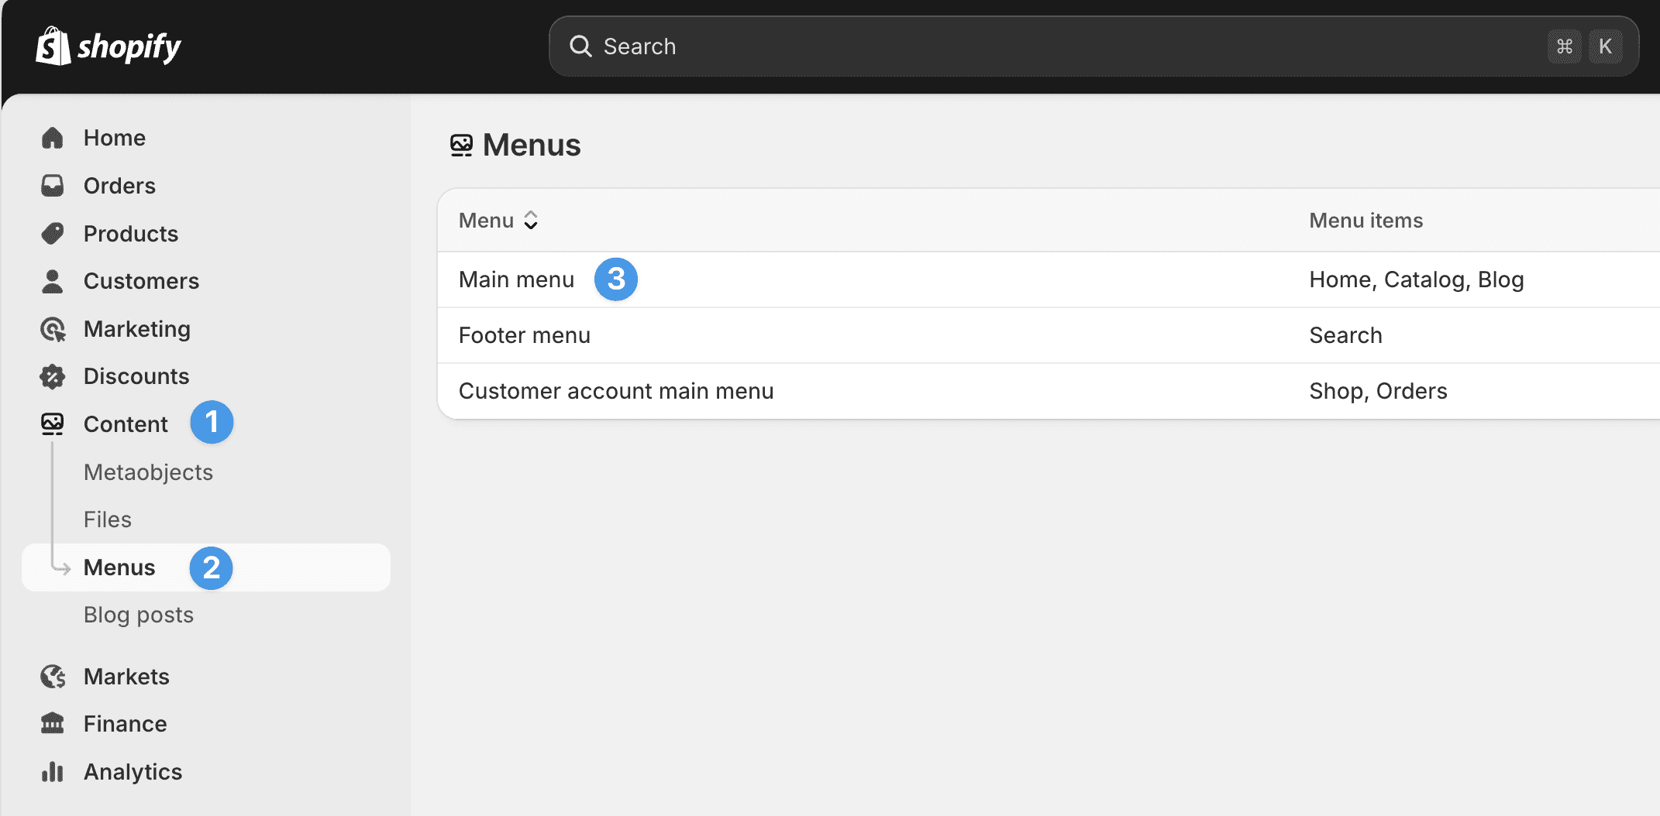Focus the Search field

(1093, 46)
